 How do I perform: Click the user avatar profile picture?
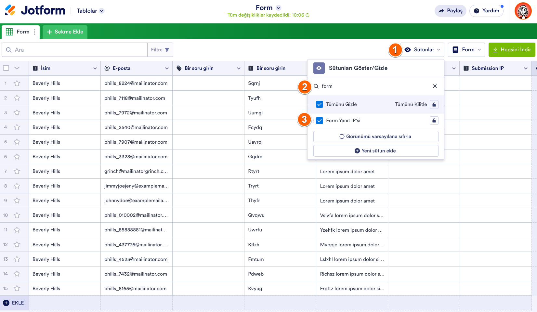[523, 11]
